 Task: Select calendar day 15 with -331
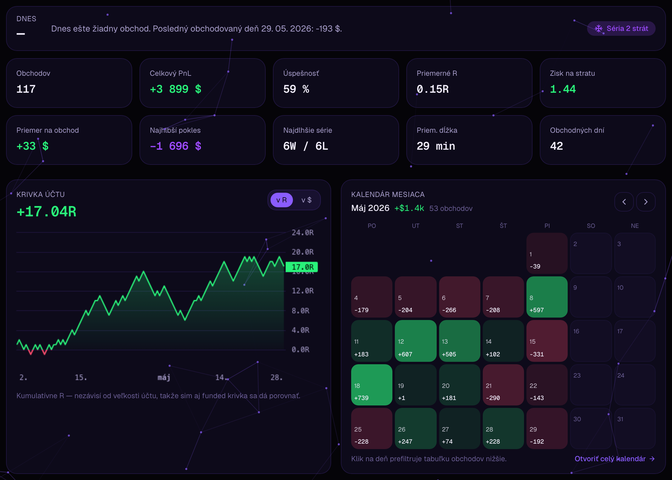coord(547,341)
